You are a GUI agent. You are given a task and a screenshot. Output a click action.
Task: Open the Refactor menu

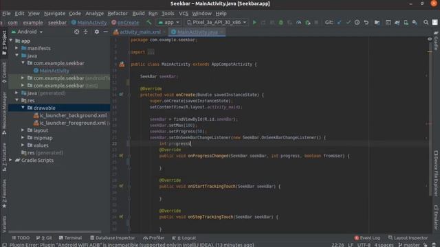pos(118,14)
